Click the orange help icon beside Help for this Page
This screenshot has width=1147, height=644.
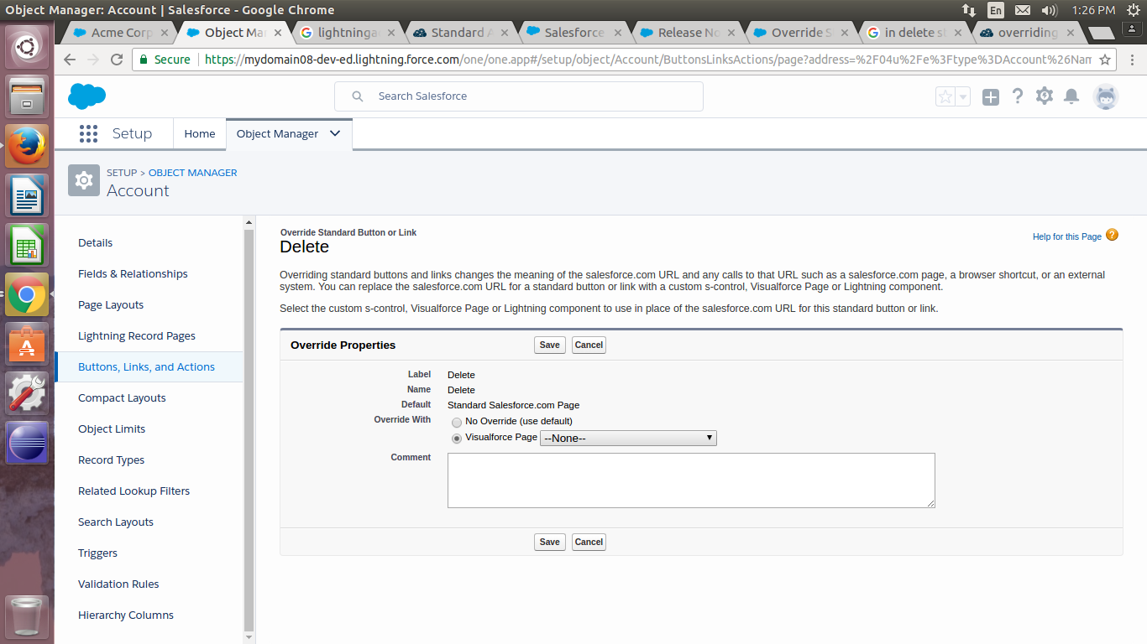[1112, 236]
